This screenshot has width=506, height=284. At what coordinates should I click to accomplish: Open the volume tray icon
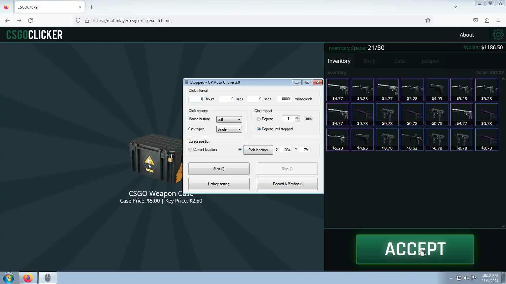tap(466, 278)
